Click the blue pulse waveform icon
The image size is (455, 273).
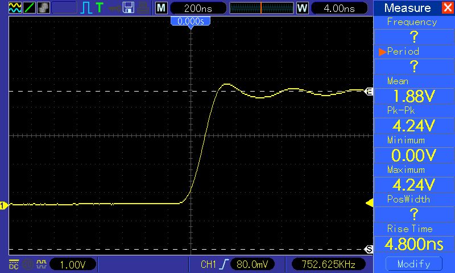(86, 8)
